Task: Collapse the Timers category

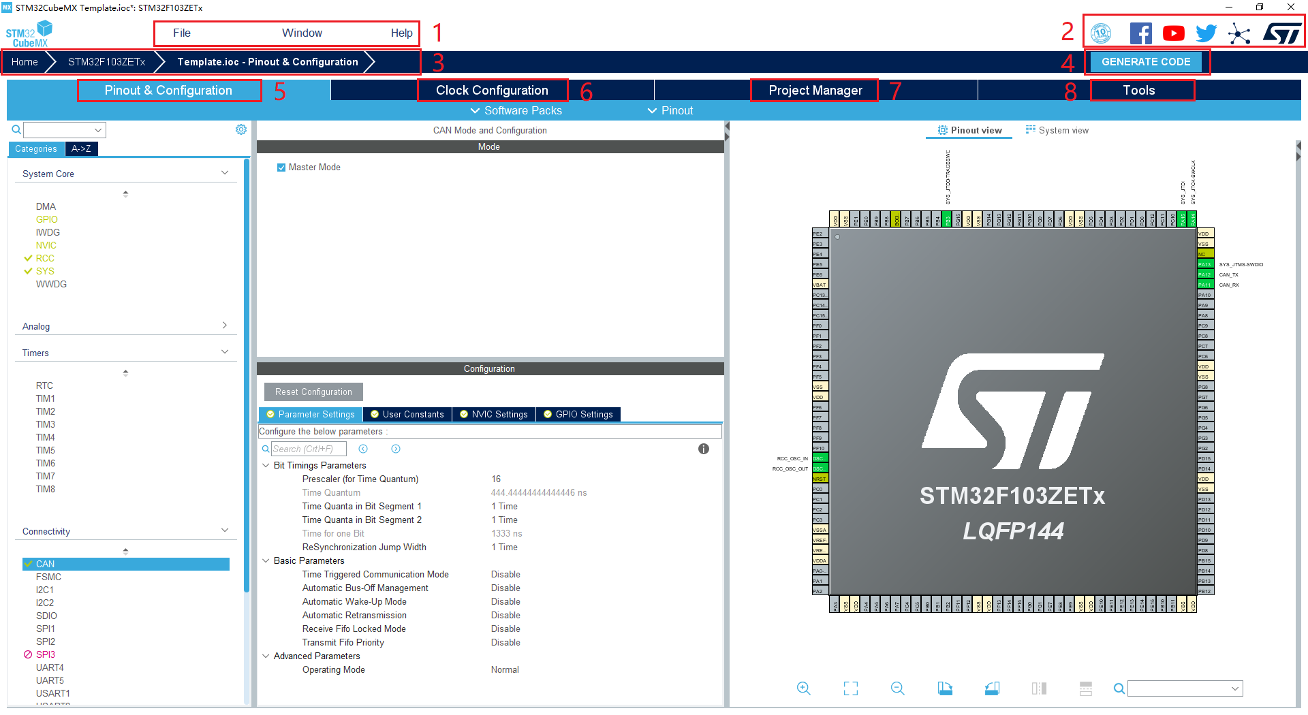Action: point(225,352)
